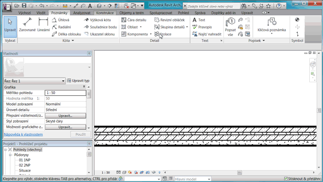The width and height of the screenshot is (323, 182).
Task: Open the 01 1NP floor plan view
Action: [25, 160]
